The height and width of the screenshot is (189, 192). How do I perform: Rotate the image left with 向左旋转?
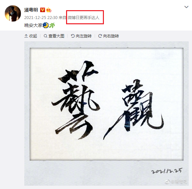81,36
